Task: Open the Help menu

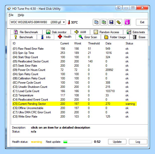Action: tap(21, 15)
